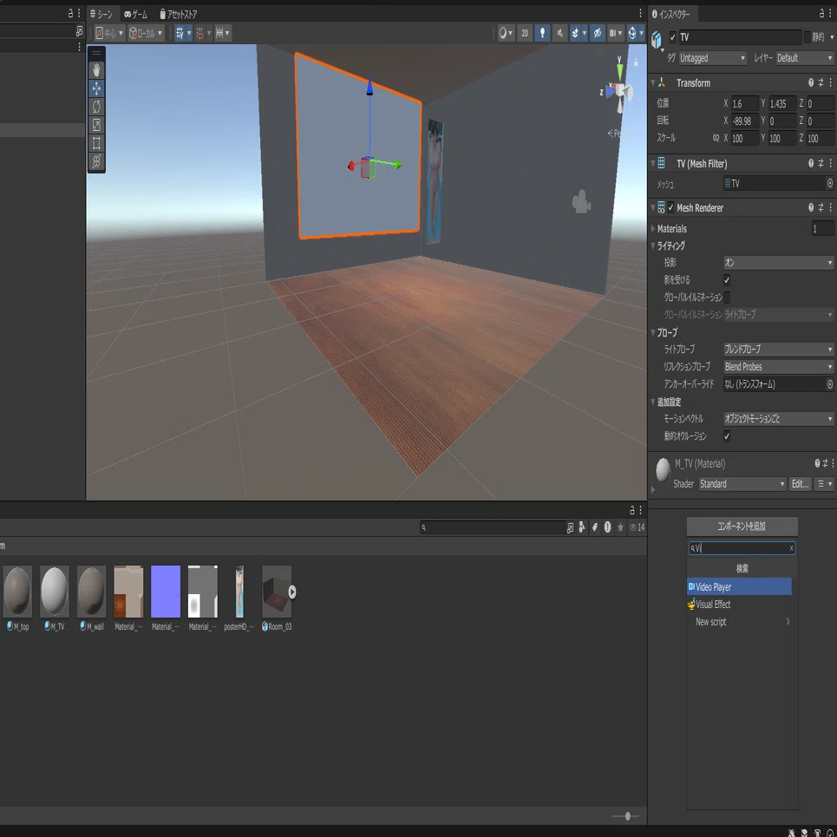Select the Move tool in scene toolbar
The width and height of the screenshot is (837, 837).
96,88
